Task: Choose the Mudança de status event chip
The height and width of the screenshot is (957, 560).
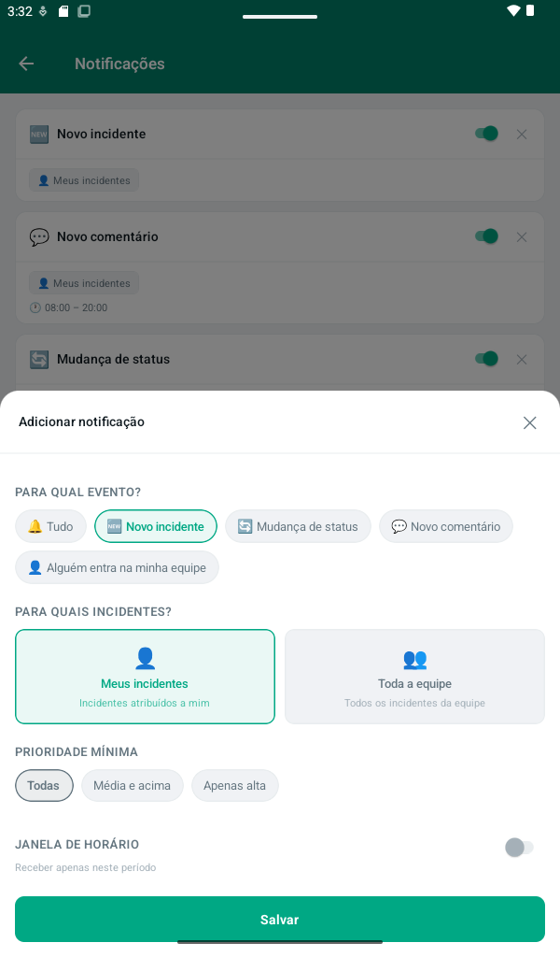Action: click(298, 526)
